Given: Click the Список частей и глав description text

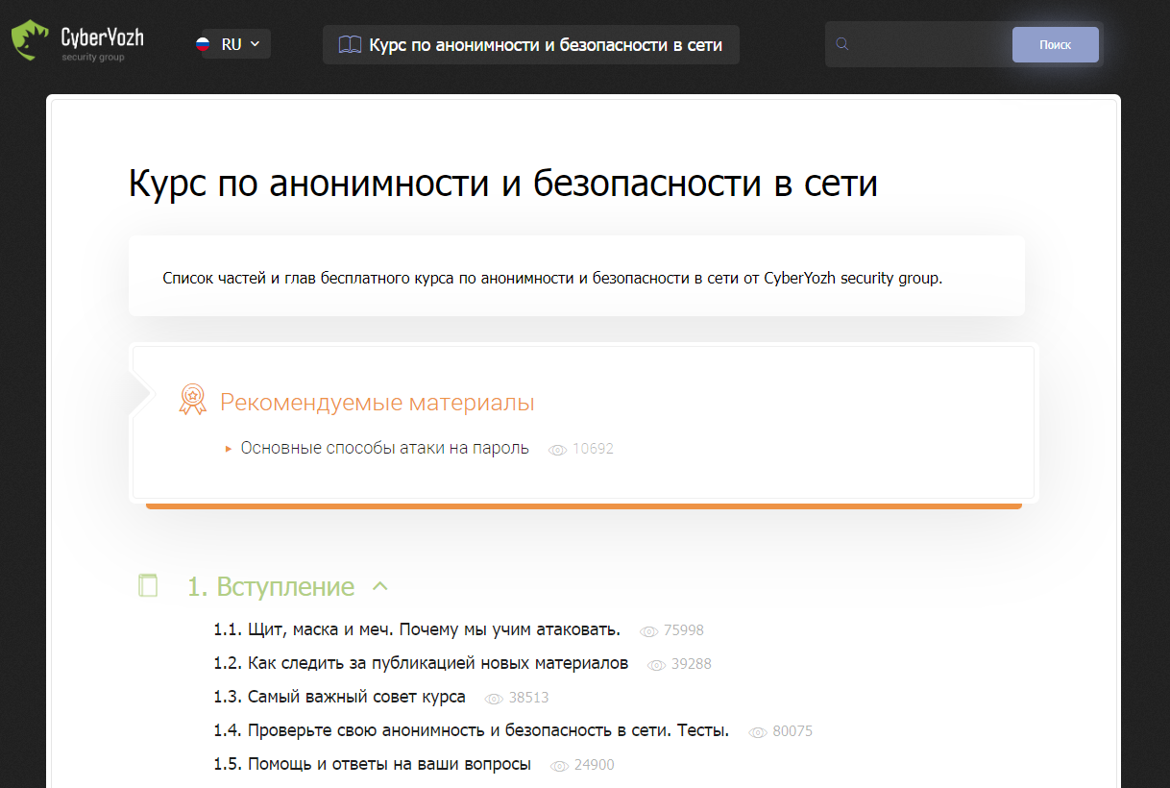Looking at the screenshot, I should (x=552, y=279).
